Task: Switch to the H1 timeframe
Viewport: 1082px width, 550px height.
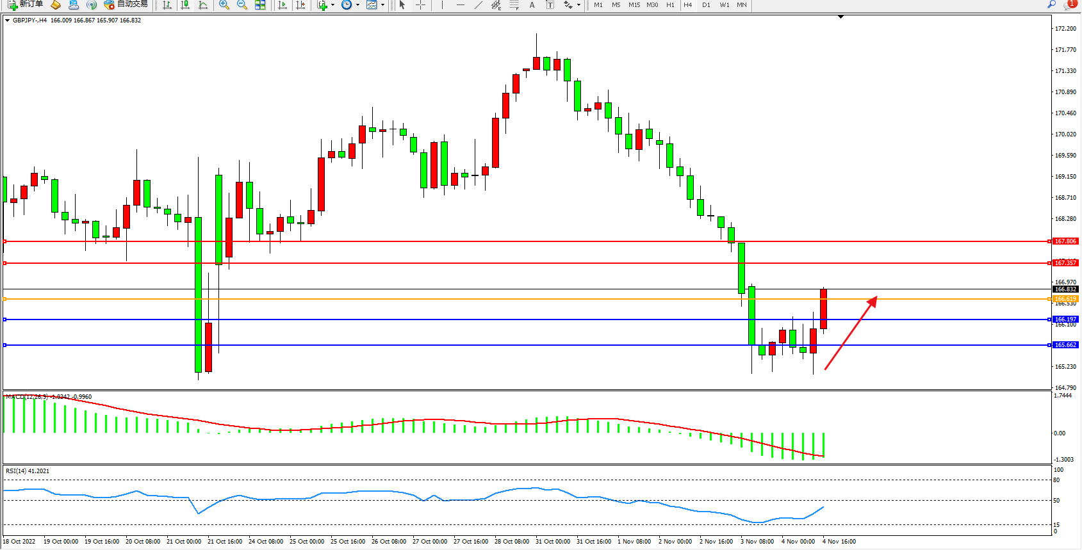Action: 670,4
